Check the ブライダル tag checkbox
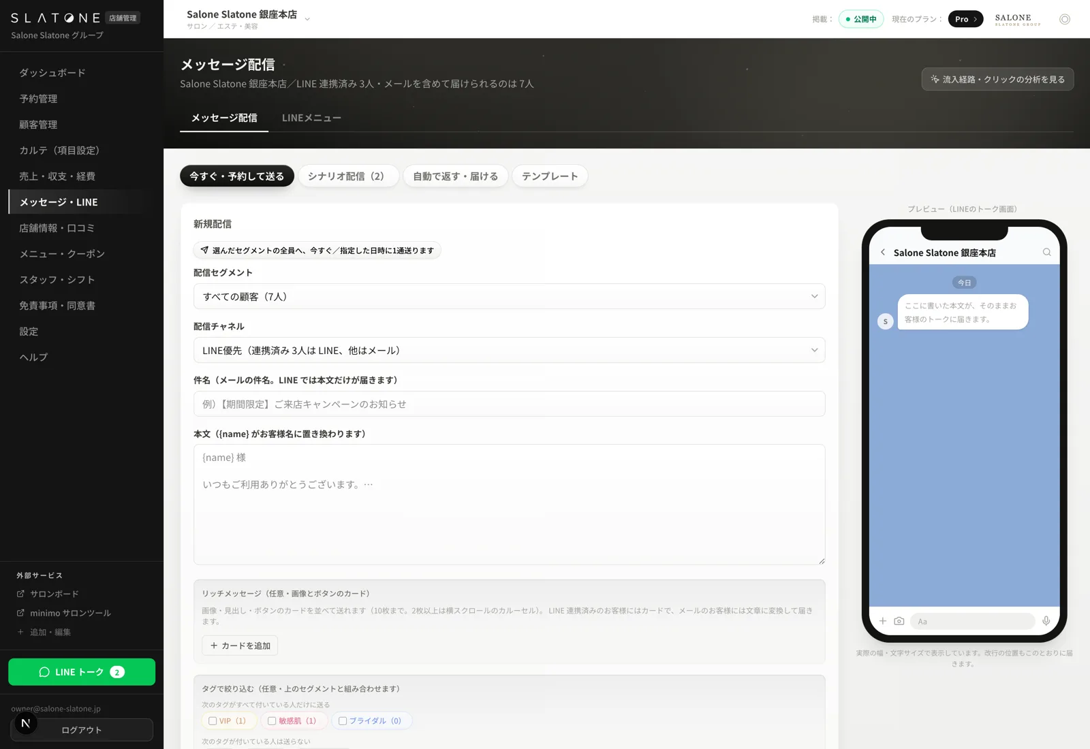 343,720
